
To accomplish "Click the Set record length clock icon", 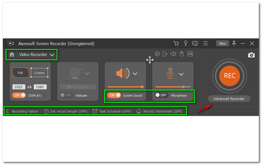I will [x=46, y=111].
